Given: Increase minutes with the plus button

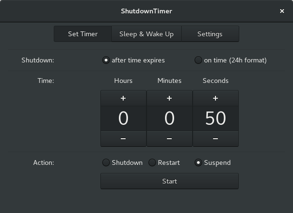Looking at the screenshot, I should click(169, 98).
